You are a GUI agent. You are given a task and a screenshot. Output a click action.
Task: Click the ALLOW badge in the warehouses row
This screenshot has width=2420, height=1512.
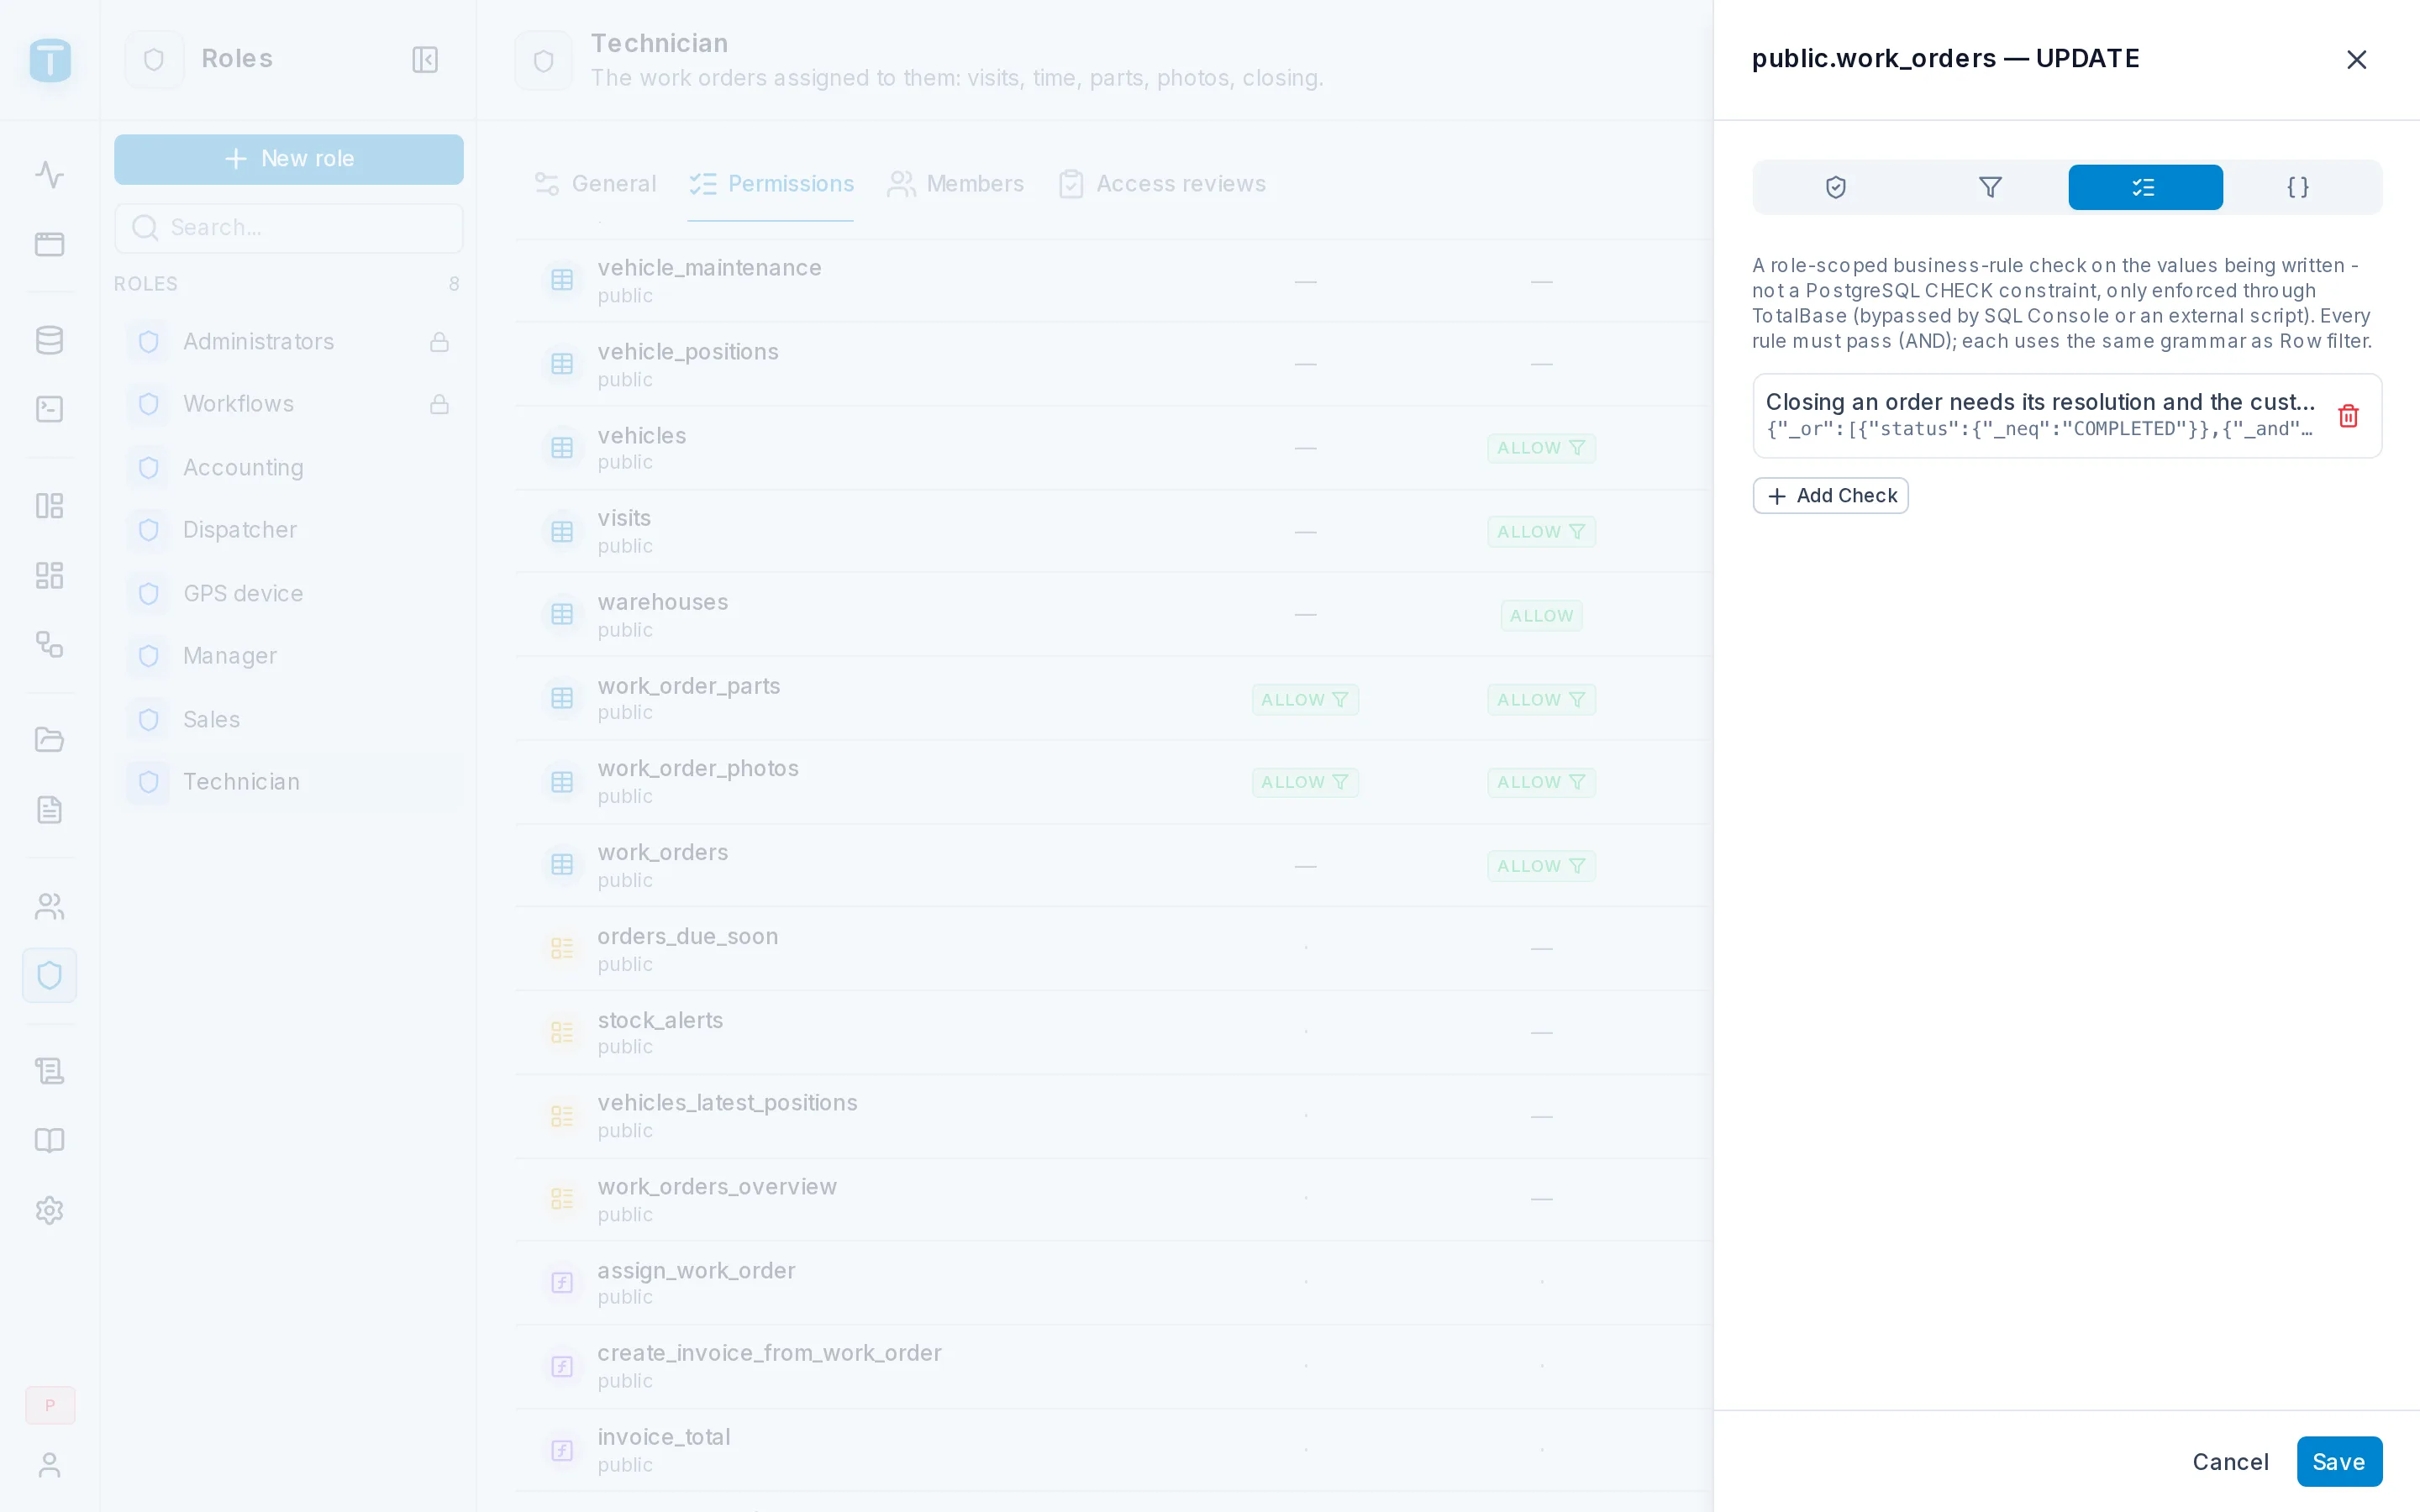(x=1541, y=616)
